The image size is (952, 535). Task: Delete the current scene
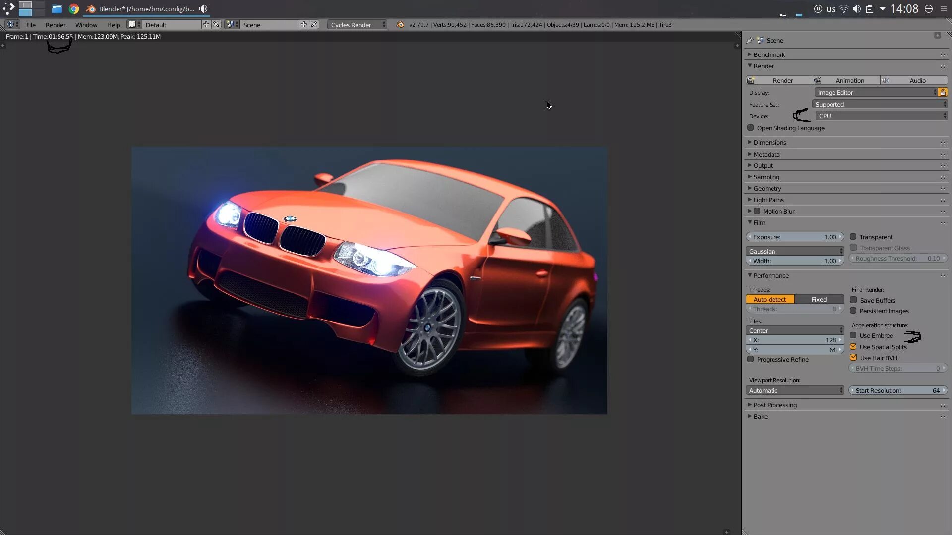(314, 24)
